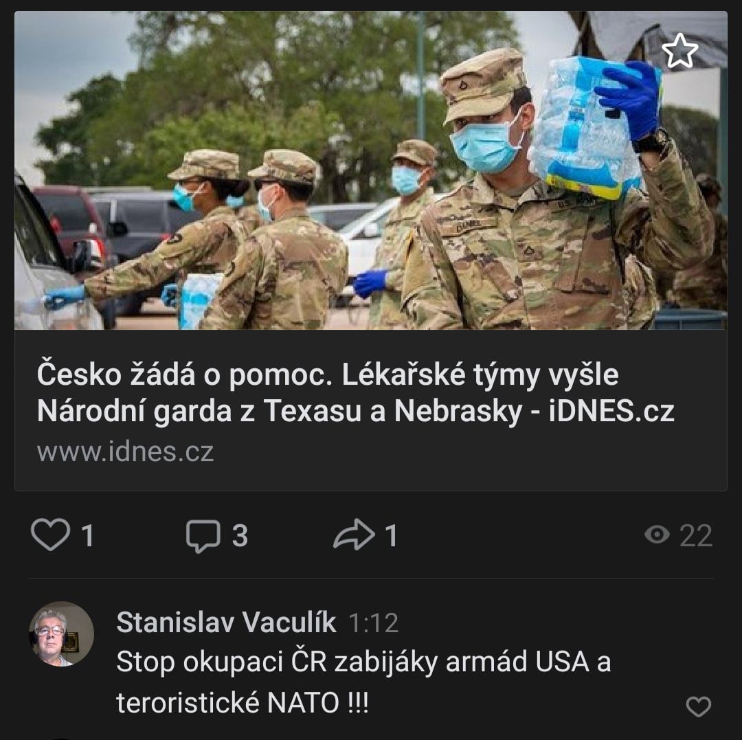Tap the eye views icon

[x=657, y=535]
